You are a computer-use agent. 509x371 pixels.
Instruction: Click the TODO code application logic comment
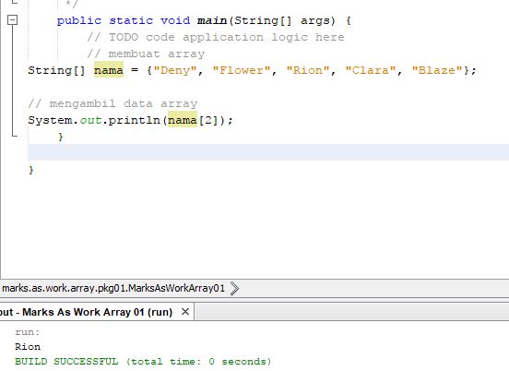click(216, 37)
